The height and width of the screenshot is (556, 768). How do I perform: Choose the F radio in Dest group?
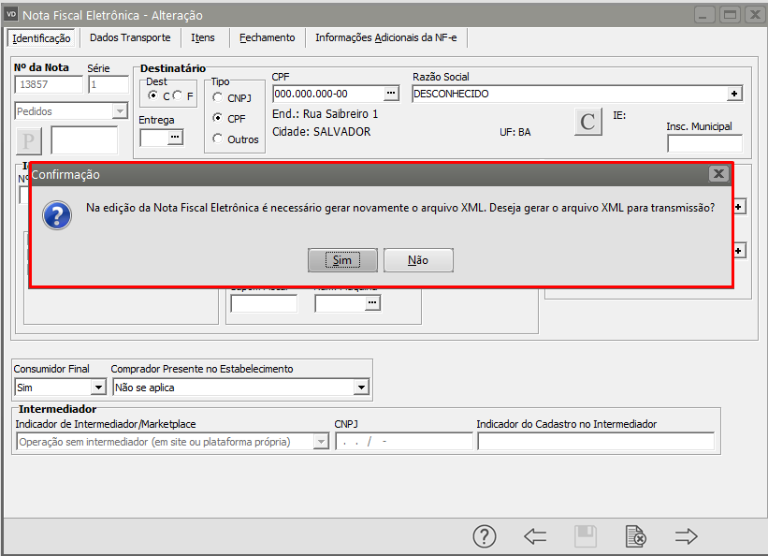click(x=177, y=96)
